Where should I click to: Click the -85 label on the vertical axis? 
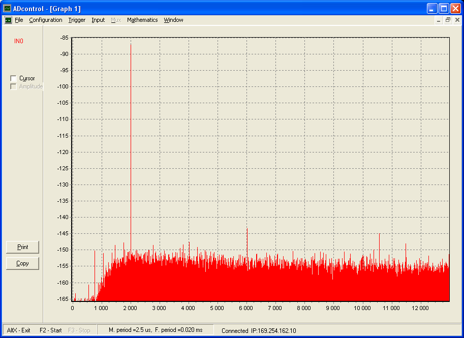[x=64, y=38]
